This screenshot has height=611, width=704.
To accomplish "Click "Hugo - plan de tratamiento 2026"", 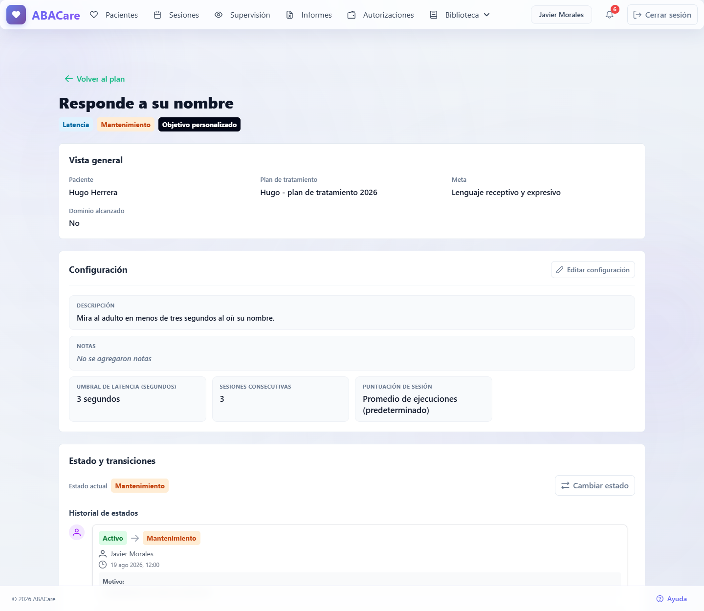I will click(319, 192).
